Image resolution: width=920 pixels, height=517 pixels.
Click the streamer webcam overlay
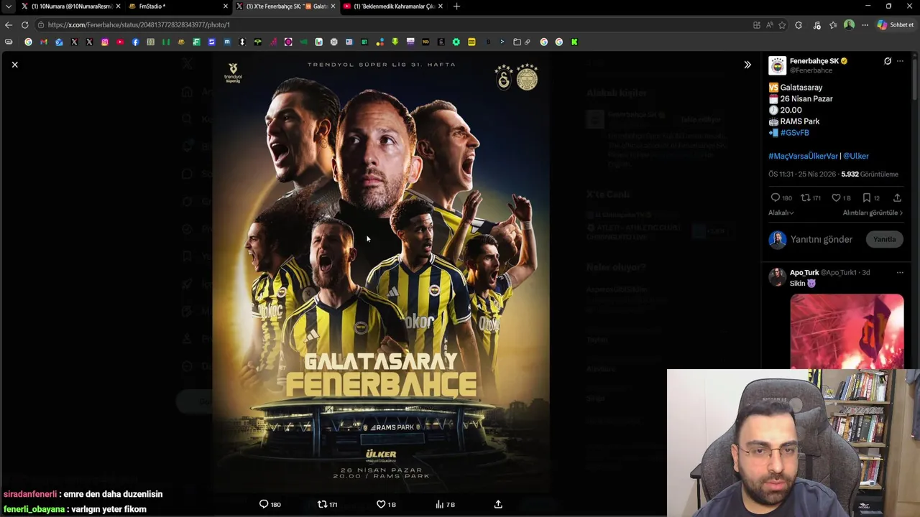(793, 443)
